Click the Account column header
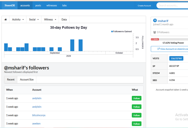This screenshot has height=128, width=188. [x=37, y=90]
